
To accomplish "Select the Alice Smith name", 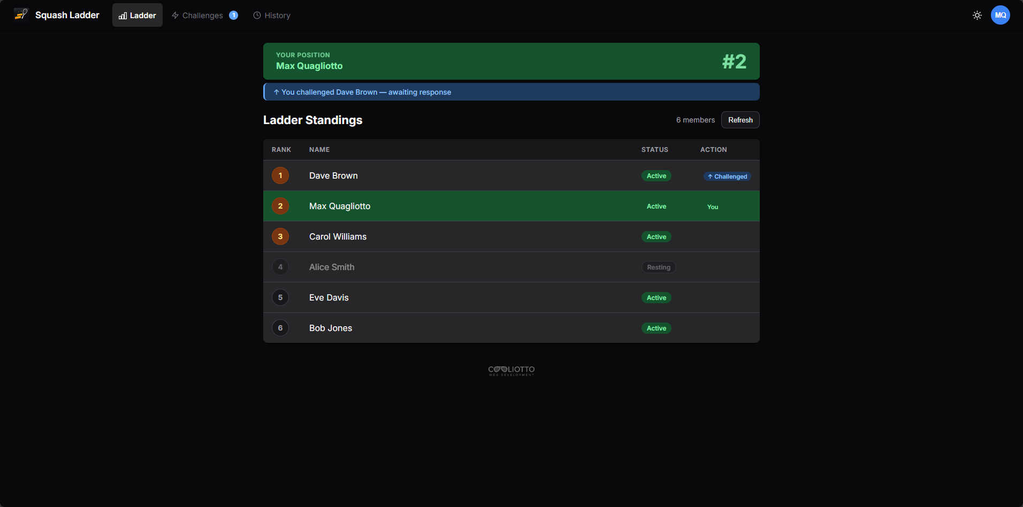I will (332, 267).
